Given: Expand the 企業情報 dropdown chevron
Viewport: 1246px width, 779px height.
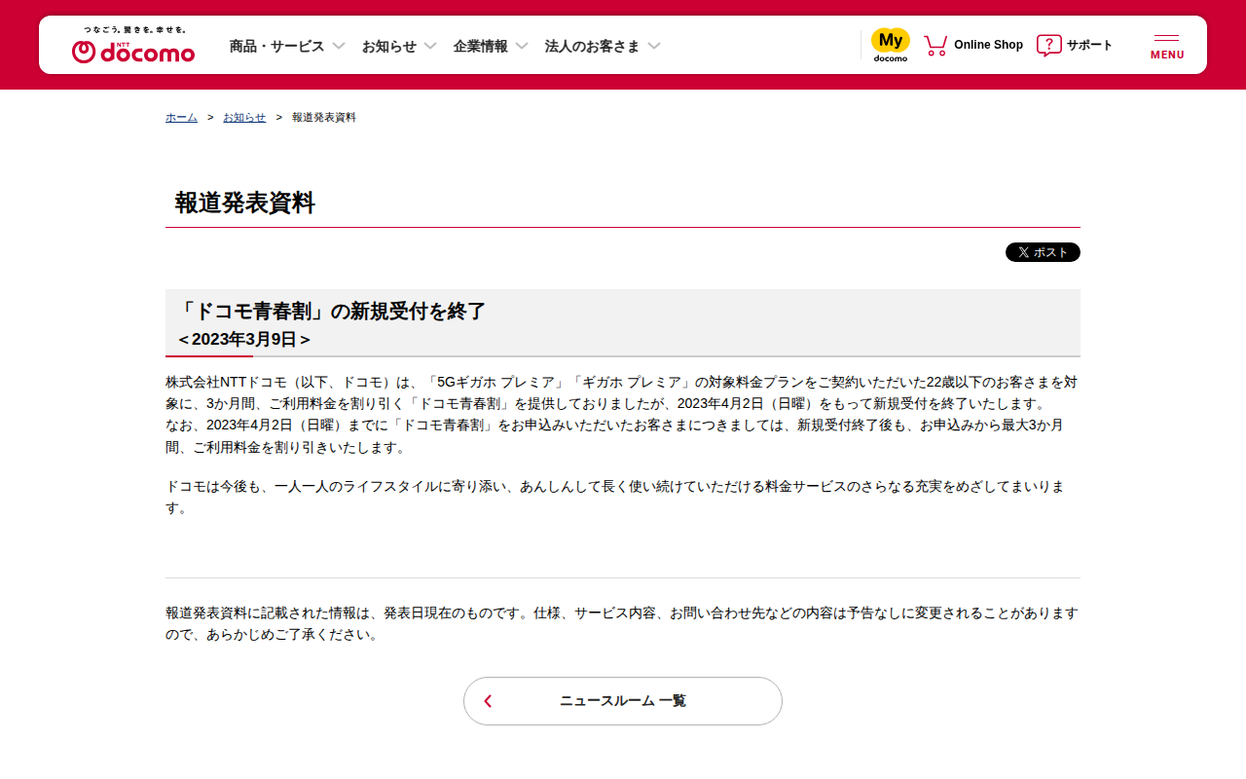Looking at the screenshot, I should coord(522,46).
